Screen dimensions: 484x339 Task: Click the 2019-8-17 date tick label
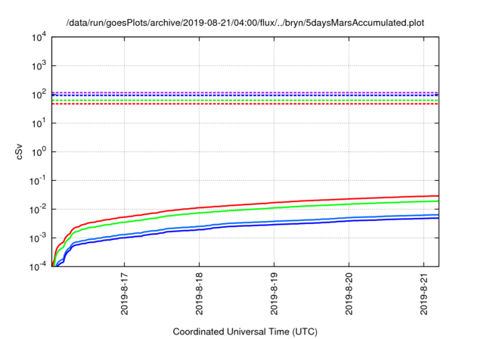click(x=124, y=294)
